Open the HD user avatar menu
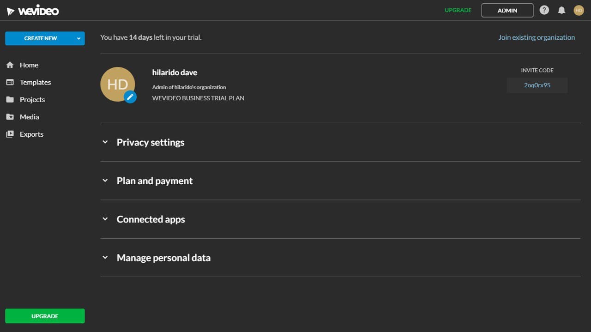The width and height of the screenshot is (591, 332). click(579, 10)
